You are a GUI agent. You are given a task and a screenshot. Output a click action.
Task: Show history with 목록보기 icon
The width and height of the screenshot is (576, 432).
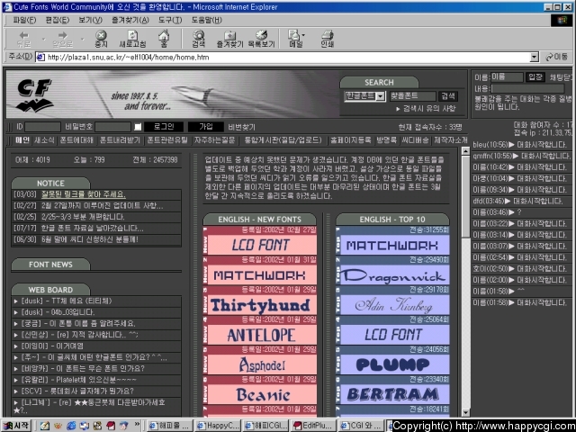click(x=261, y=39)
